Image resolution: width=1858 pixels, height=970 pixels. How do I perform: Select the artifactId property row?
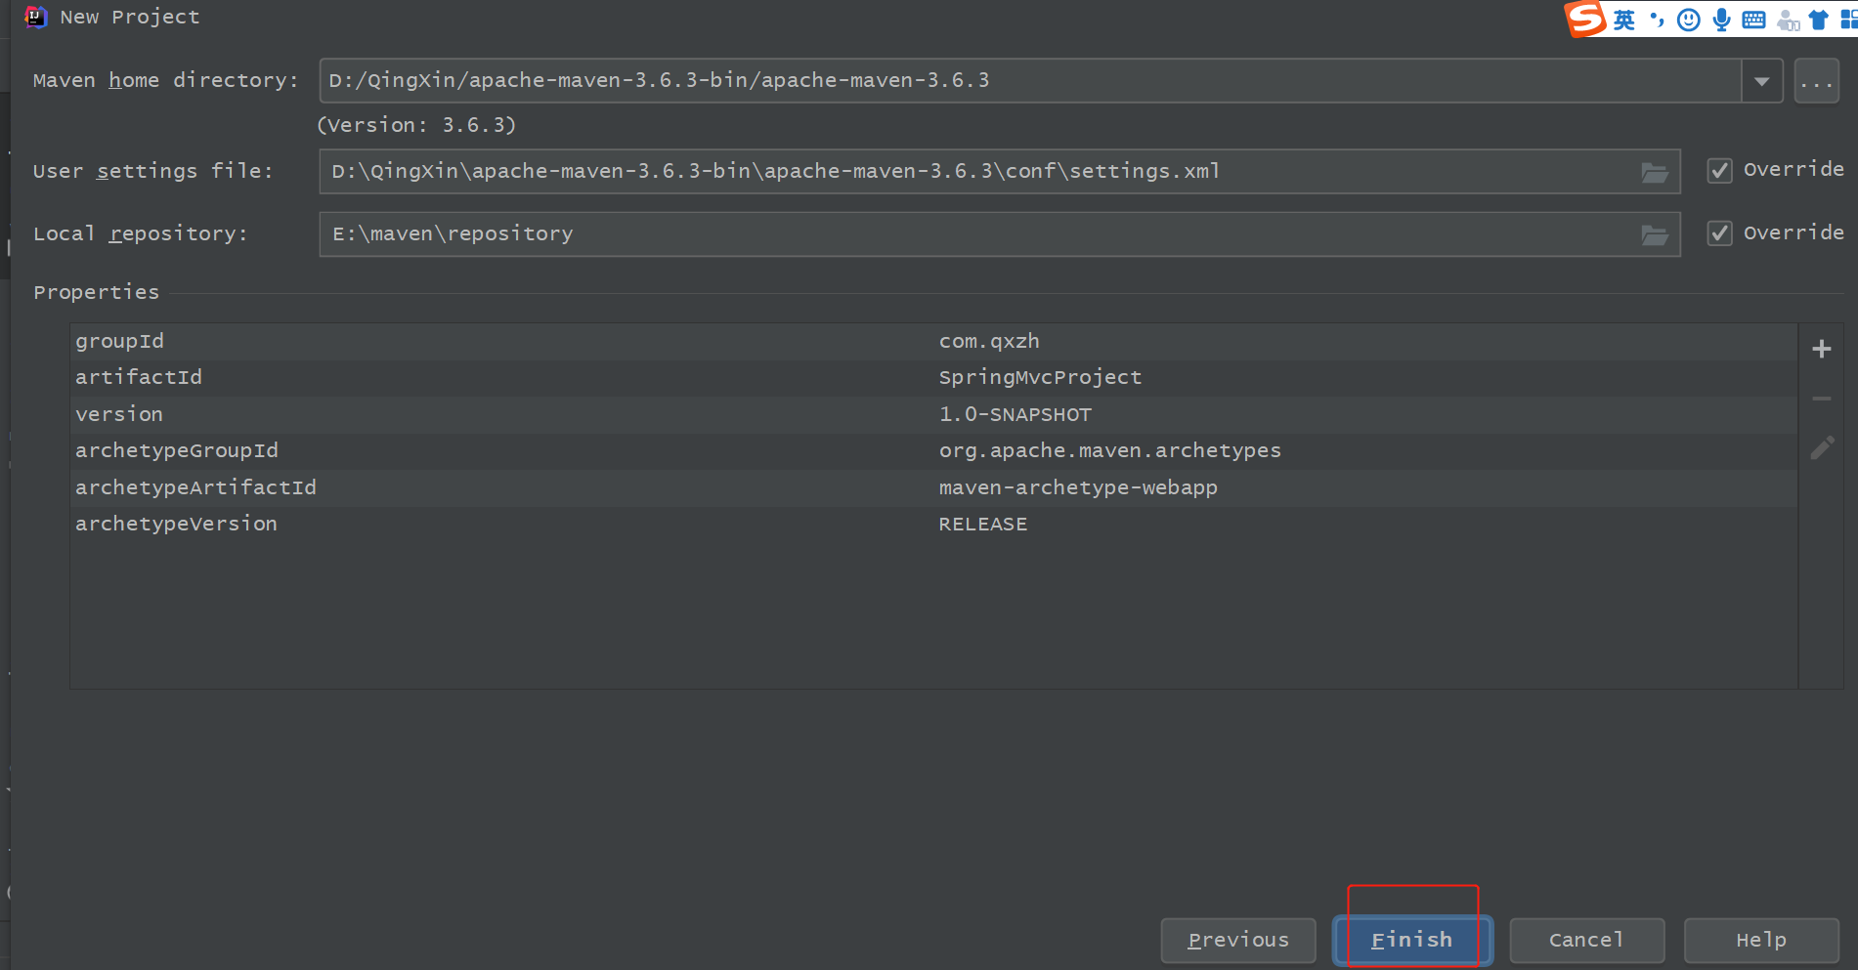tap(489, 378)
